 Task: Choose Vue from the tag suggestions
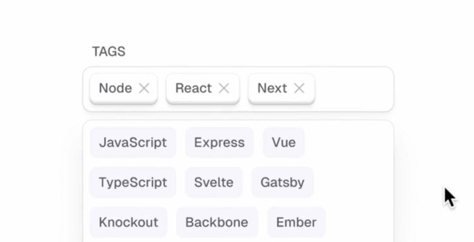click(x=283, y=143)
